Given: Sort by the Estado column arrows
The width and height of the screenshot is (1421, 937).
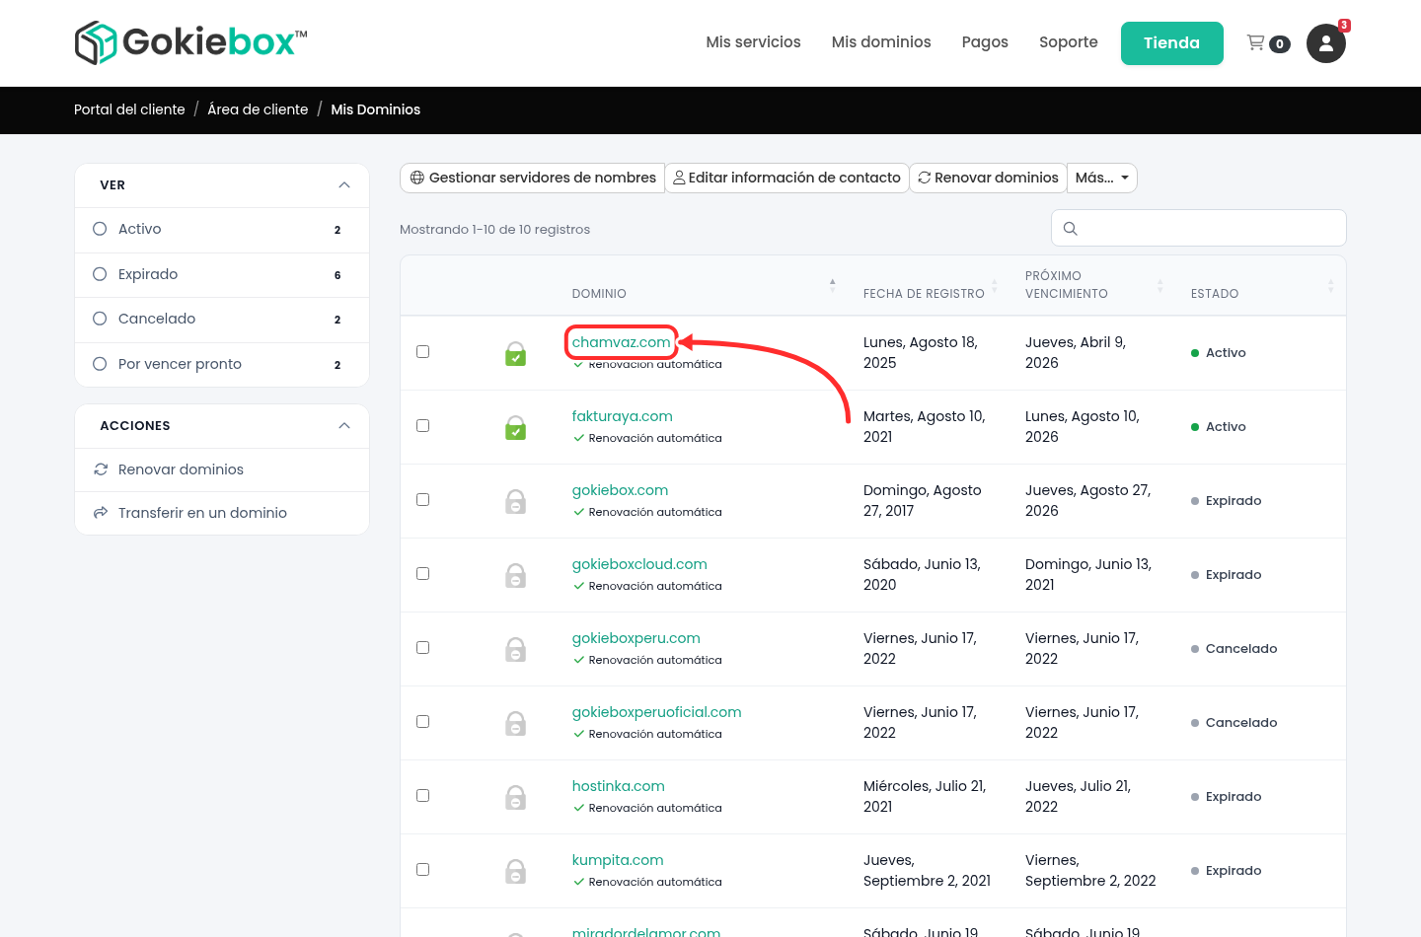Looking at the screenshot, I should [x=1330, y=285].
